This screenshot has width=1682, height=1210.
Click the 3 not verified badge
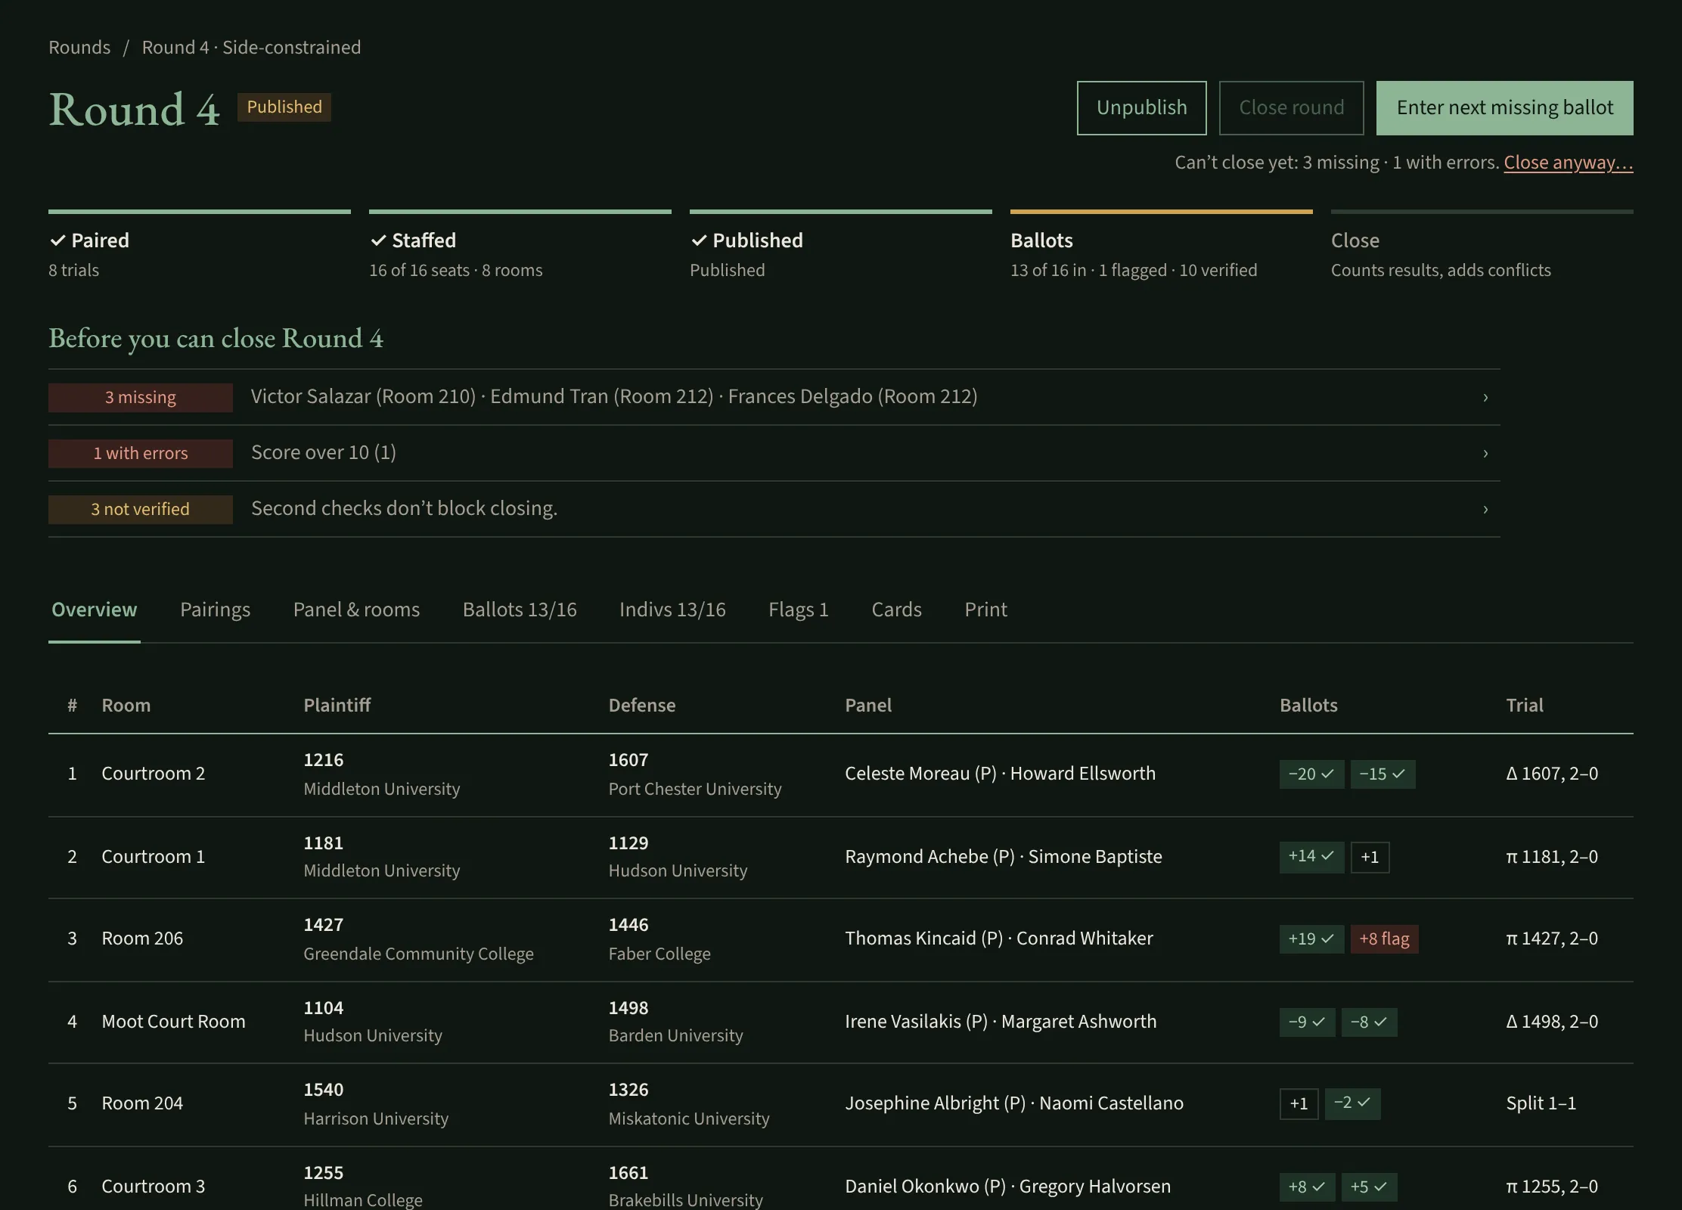click(141, 509)
